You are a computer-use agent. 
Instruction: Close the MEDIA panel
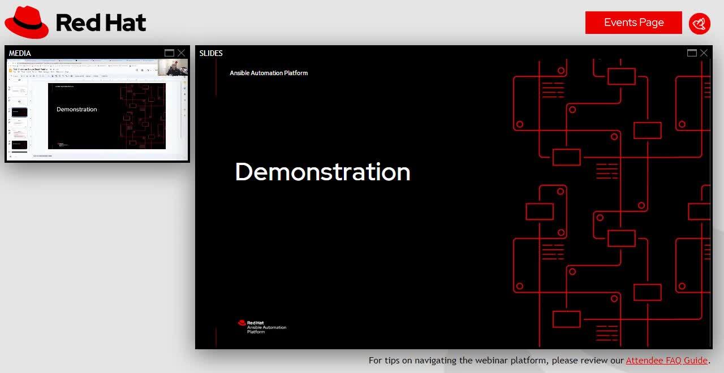(x=181, y=53)
